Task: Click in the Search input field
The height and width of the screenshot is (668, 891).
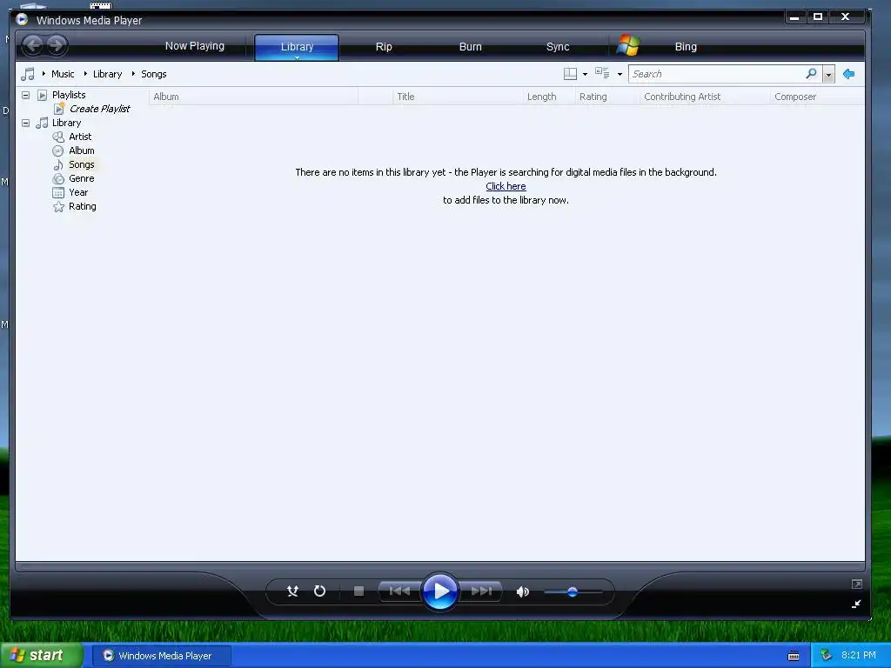Action: point(716,74)
